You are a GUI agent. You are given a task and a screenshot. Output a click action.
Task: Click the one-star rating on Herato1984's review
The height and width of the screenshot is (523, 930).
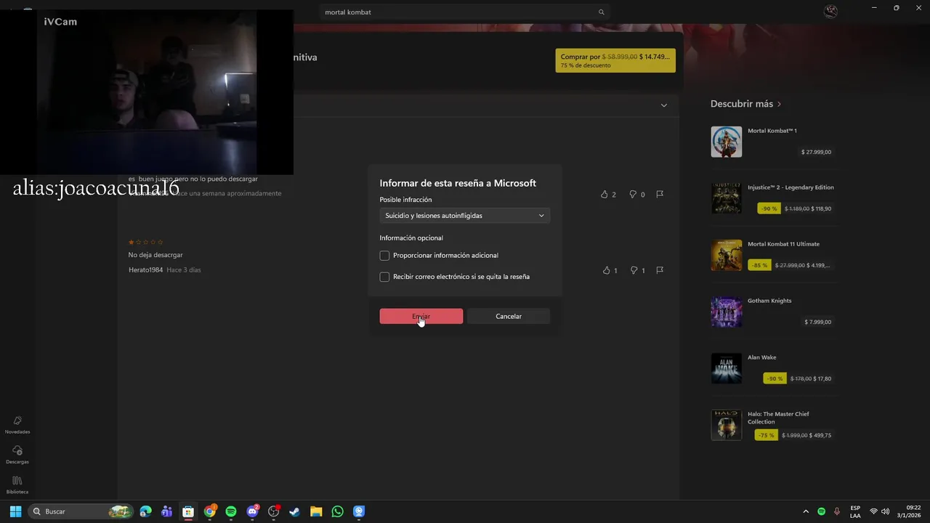point(146,242)
